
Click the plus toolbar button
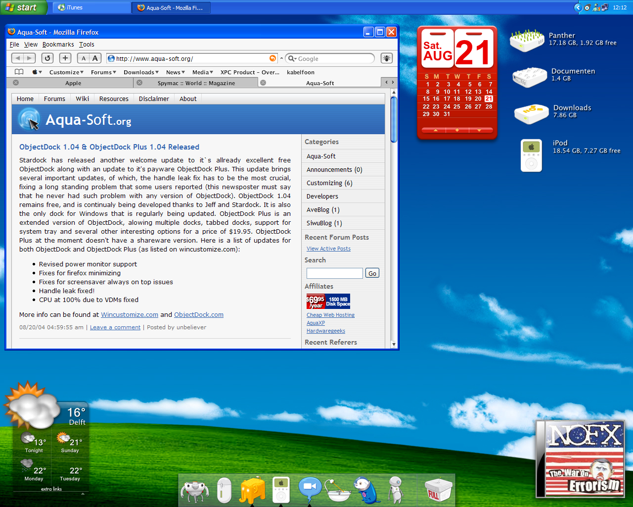[65, 58]
